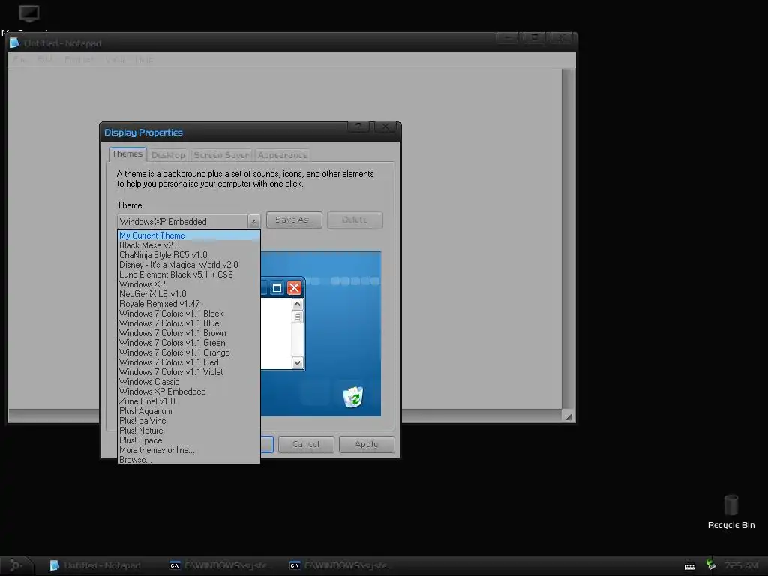Choose Black Mesa v2.0 theme
Image resolution: width=768 pixels, height=576 pixels.
188,245
